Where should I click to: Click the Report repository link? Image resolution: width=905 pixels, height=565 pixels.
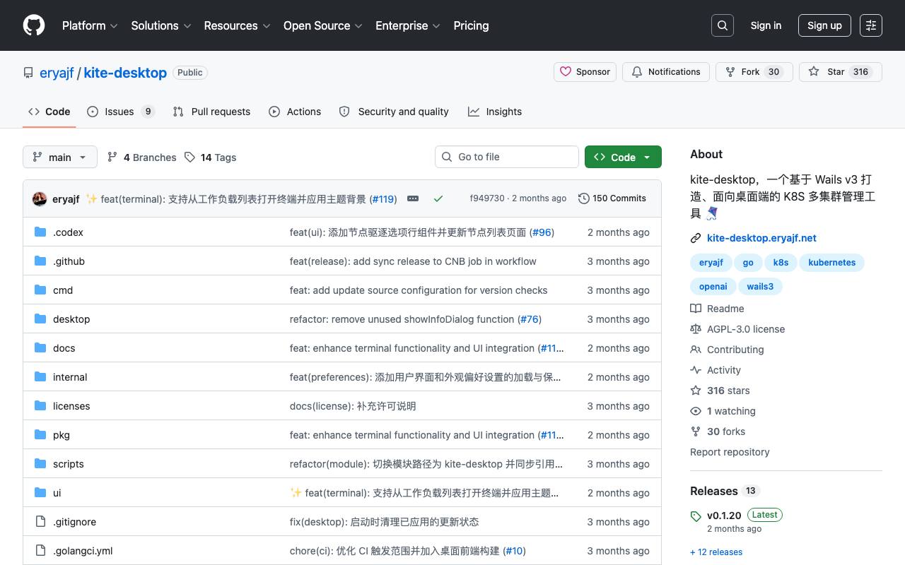point(730,452)
